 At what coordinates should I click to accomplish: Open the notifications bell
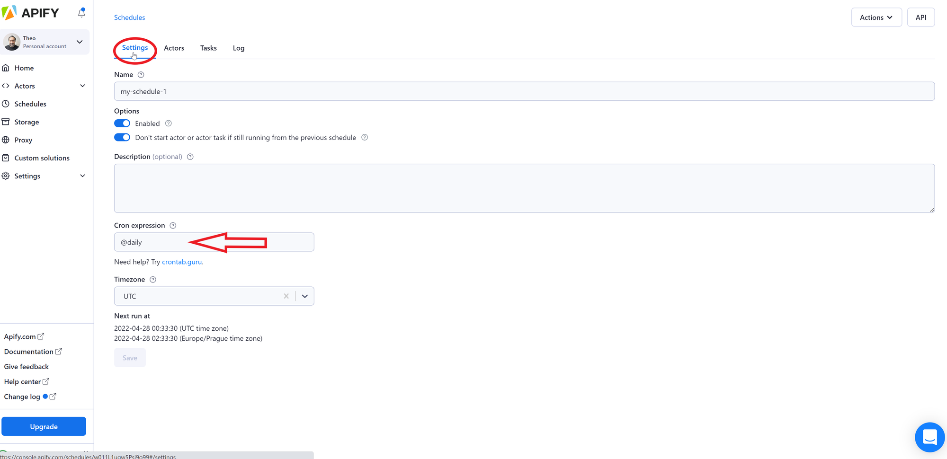tap(81, 13)
